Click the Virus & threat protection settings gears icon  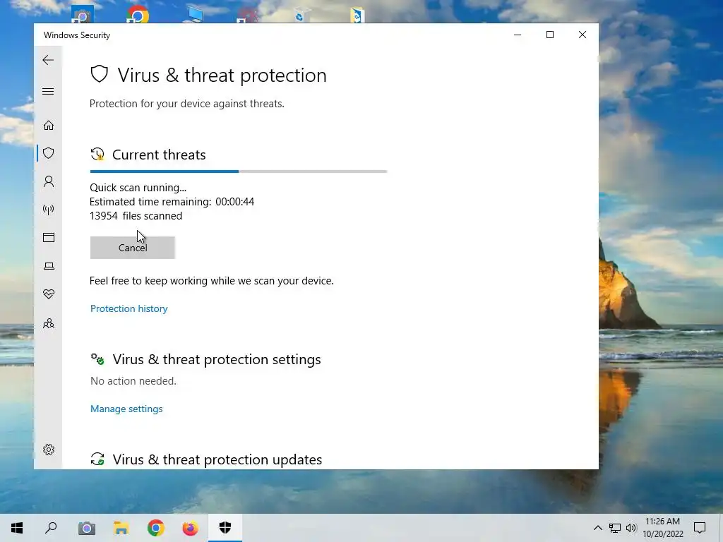click(97, 359)
